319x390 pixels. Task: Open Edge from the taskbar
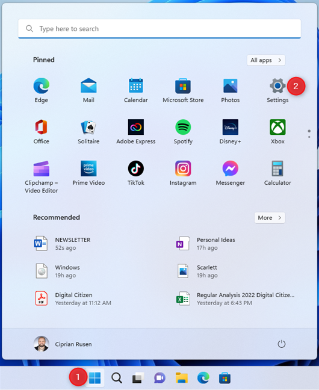tap(203, 378)
